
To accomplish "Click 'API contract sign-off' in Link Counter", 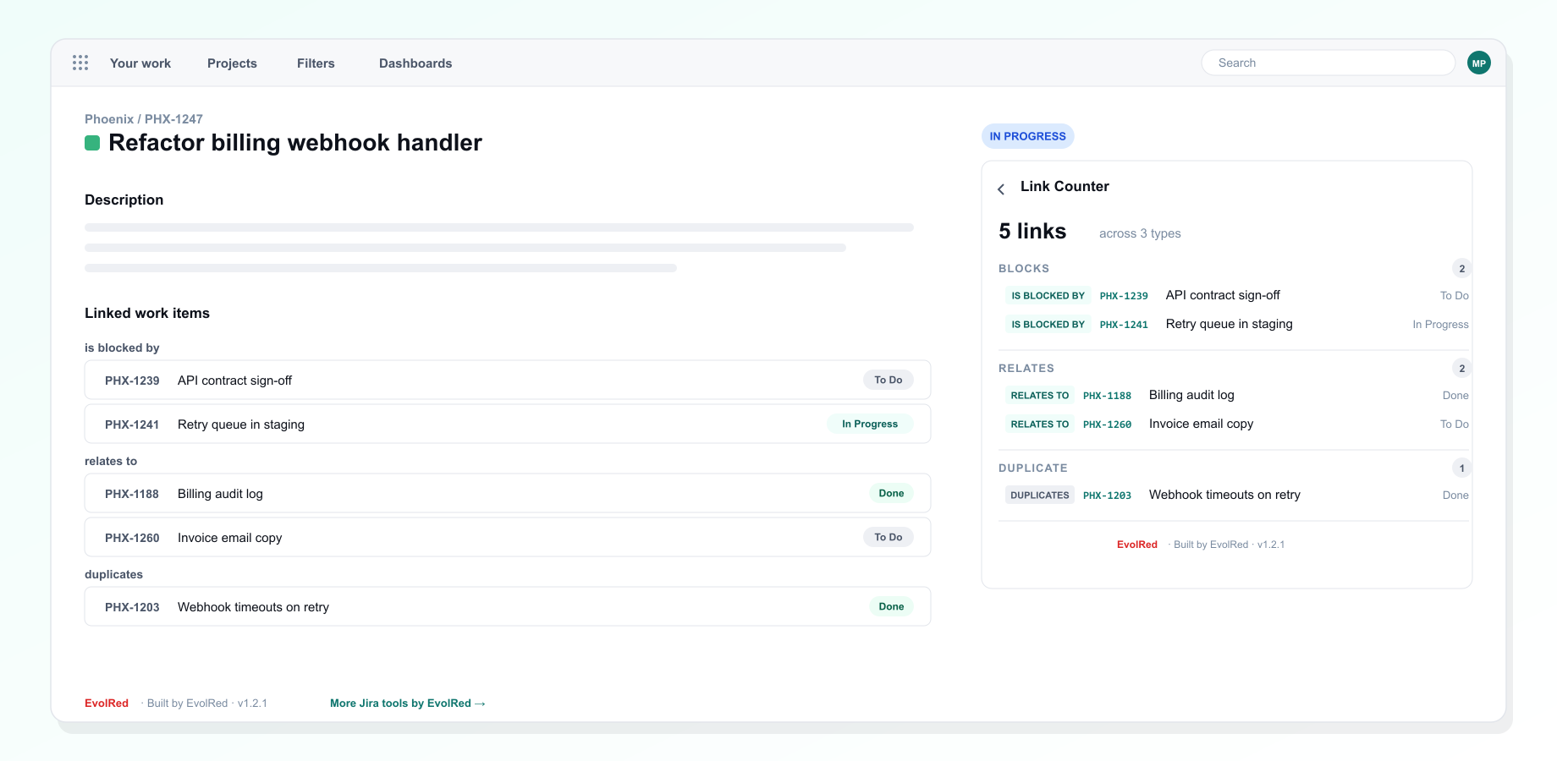I will [1223, 295].
